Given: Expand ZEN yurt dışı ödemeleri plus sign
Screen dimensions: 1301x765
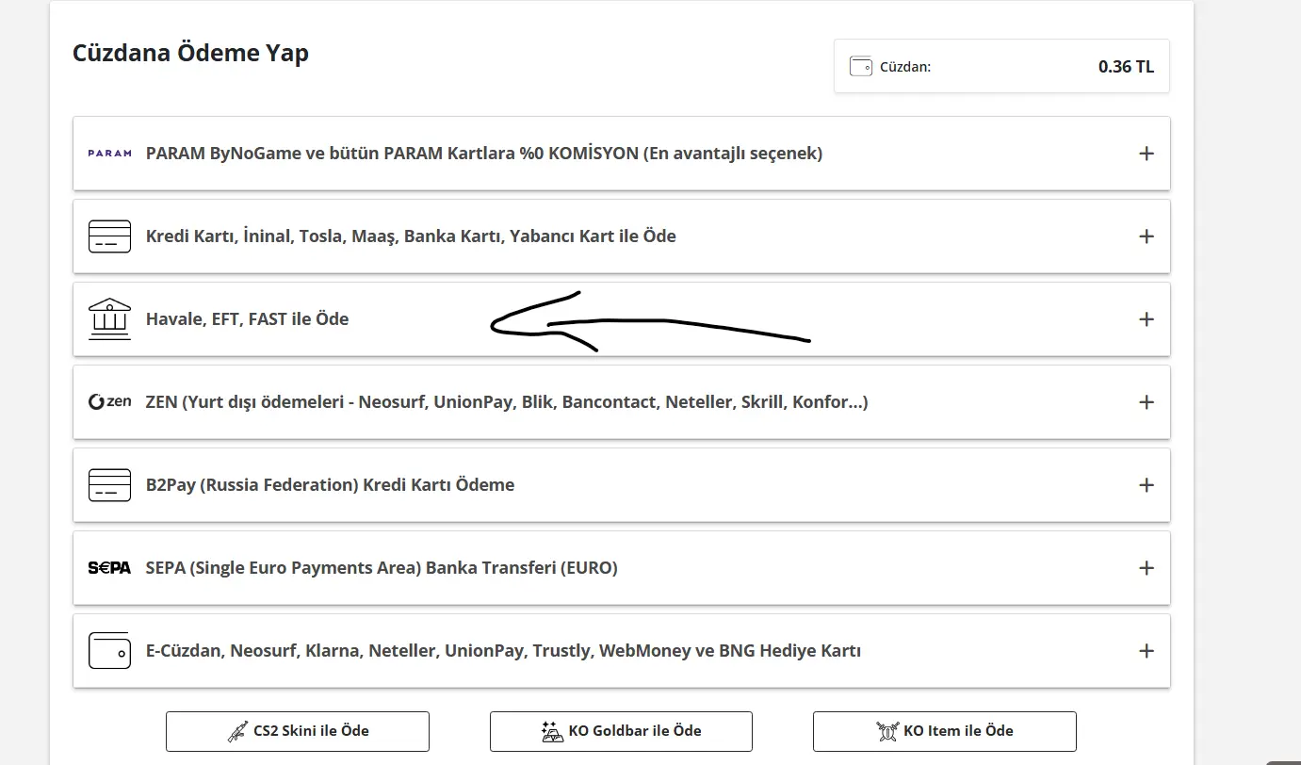Looking at the screenshot, I should tap(1147, 402).
